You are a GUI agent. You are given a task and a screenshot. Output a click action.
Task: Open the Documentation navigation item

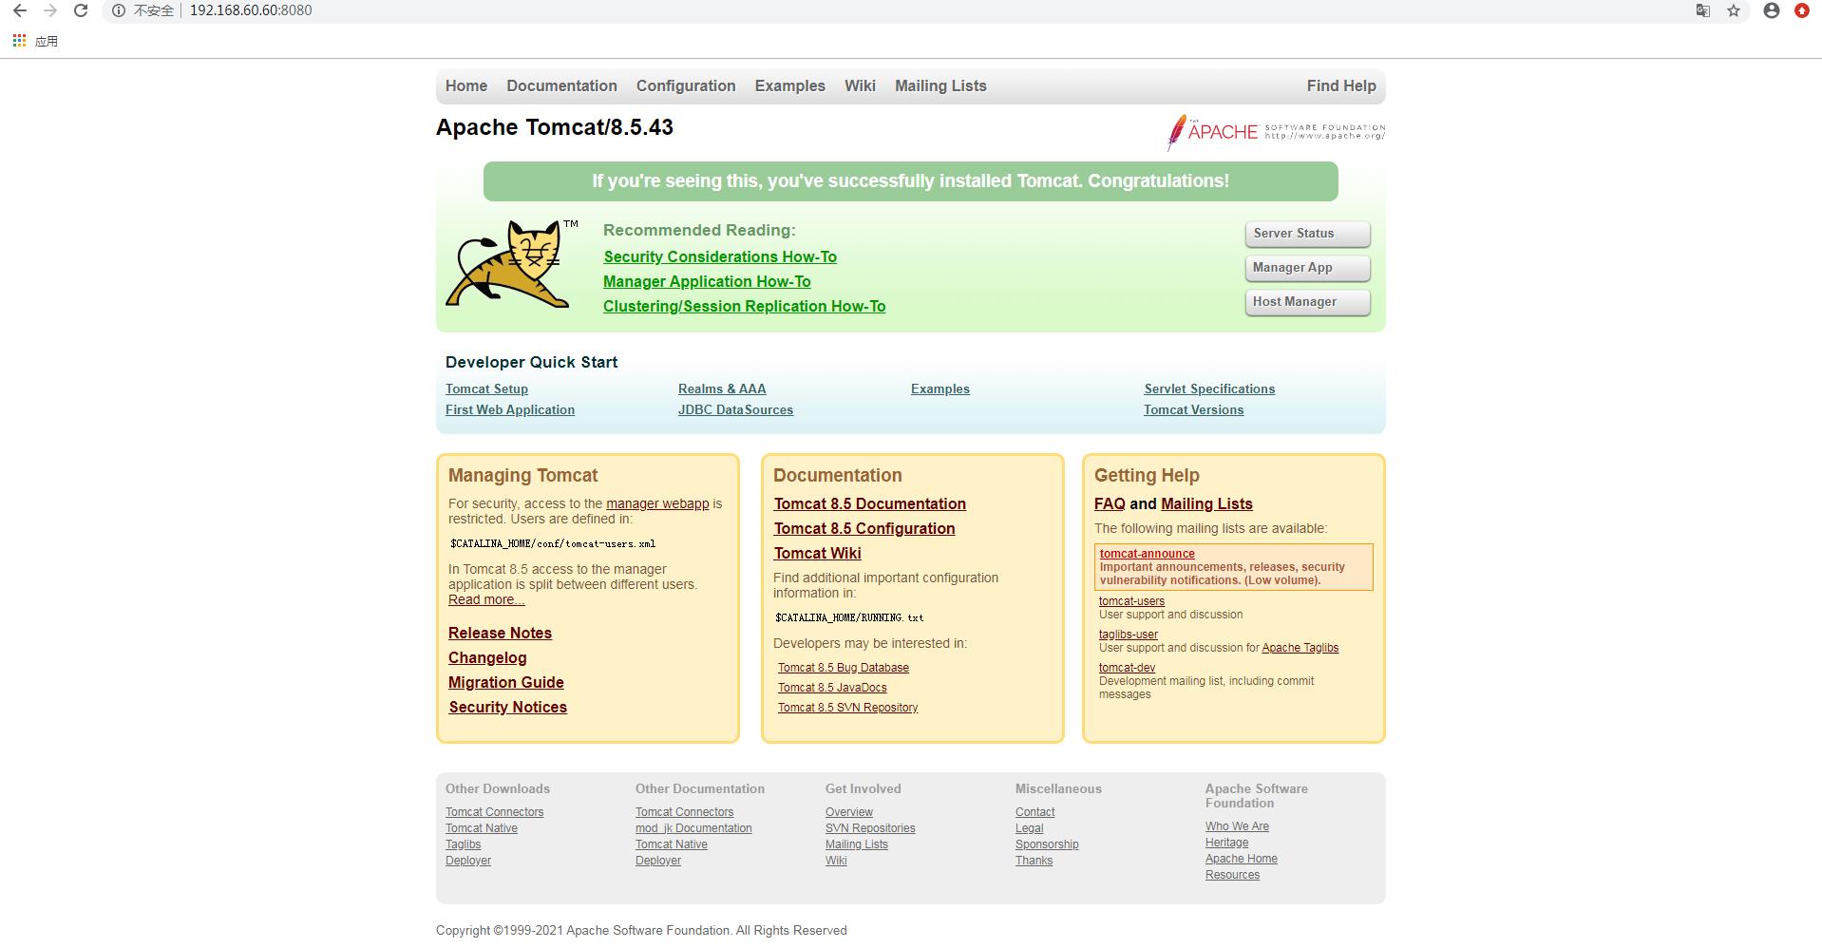point(561,85)
